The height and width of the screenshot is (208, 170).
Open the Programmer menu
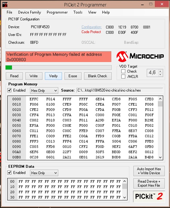[x=57, y=12]
